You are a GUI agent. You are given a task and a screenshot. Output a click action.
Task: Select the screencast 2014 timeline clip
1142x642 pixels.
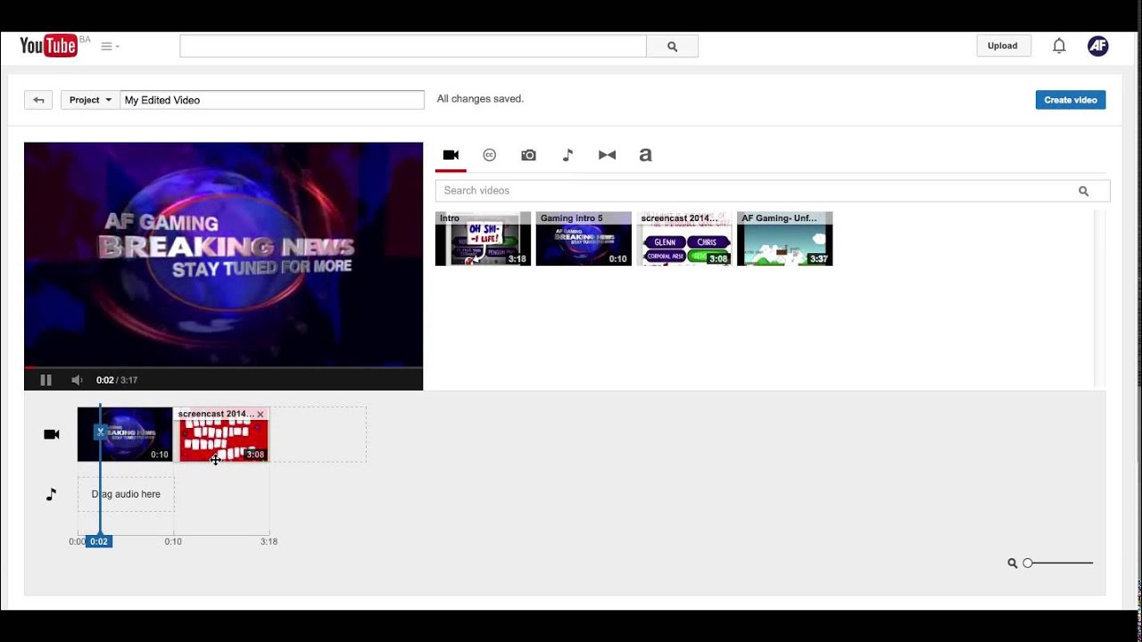point(223,434)
